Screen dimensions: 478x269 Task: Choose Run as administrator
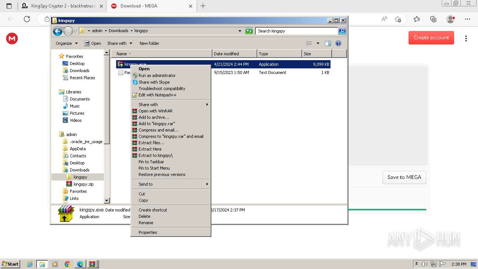pos(171,75)
